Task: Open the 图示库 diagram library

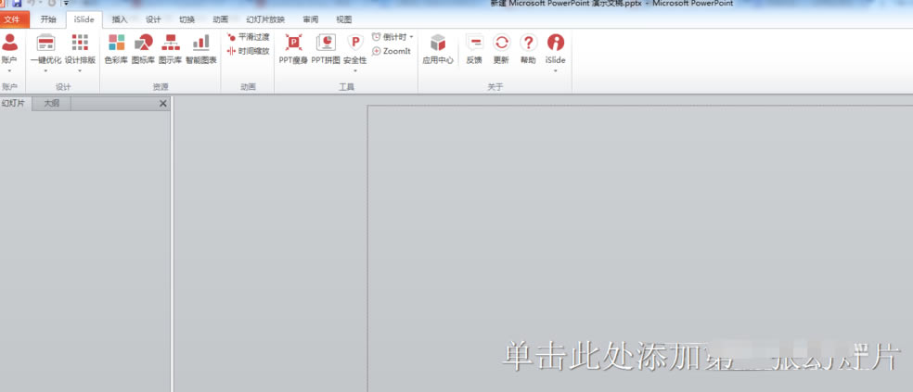Action: [171, 48]
